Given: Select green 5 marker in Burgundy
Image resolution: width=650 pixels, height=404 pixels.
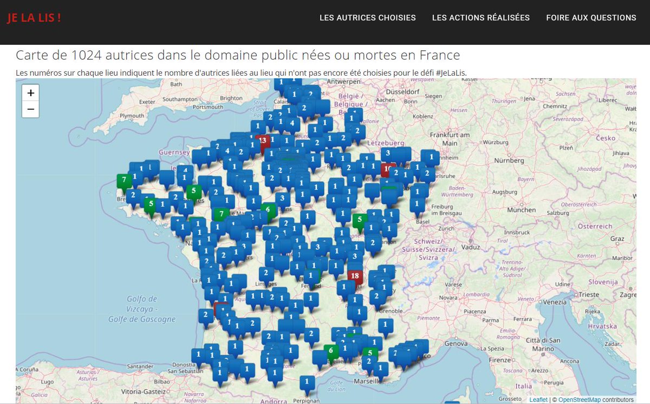Looking at the screenshot, I should (359, 222).
